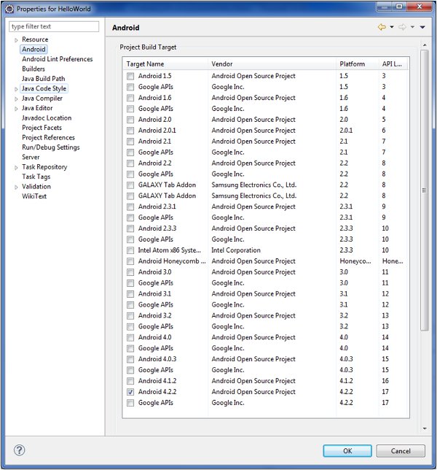Click the Intel Corporation vendor cell
The height and width of the screenshot is (470, 437).
(x=236, y=250)
